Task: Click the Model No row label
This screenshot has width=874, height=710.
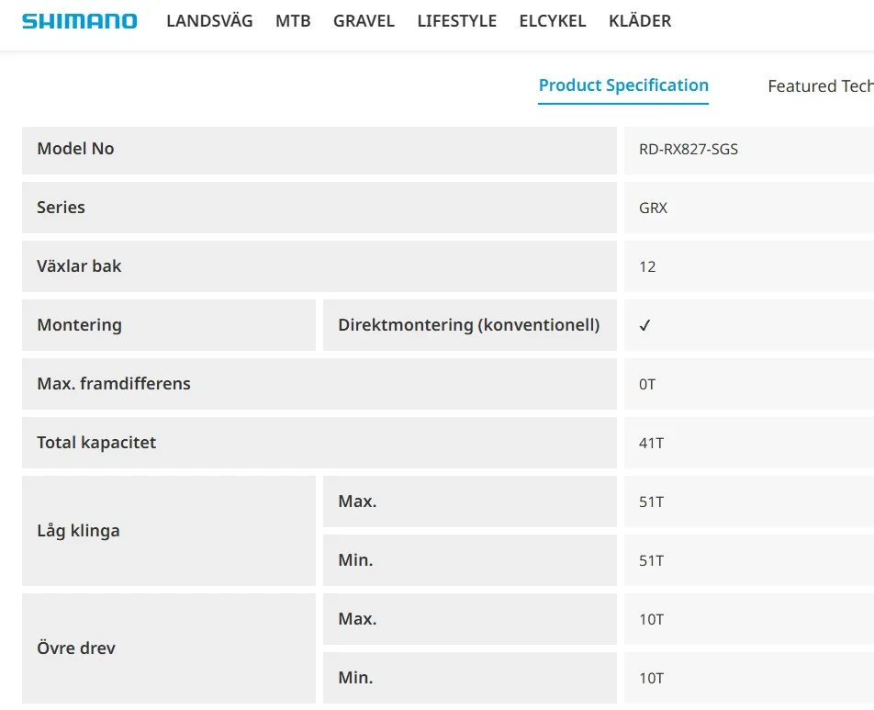Action: point(75,149)
